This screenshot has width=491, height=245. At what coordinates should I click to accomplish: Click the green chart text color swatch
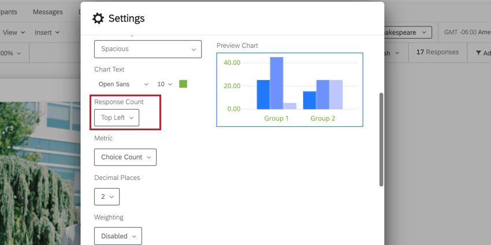click(183, 84)
